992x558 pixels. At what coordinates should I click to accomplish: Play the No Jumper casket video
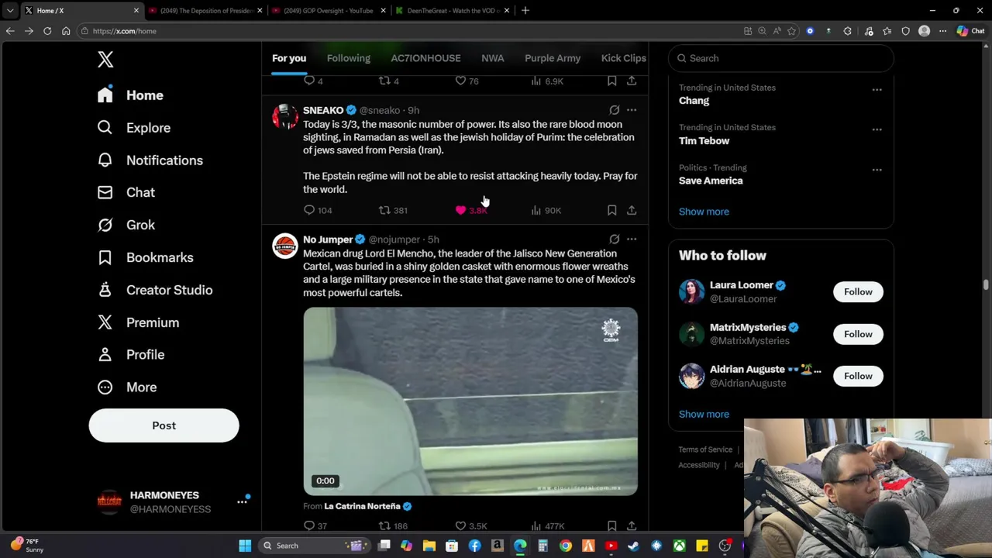point(470,401)
